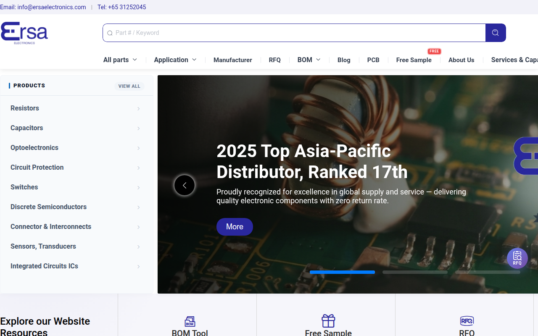Screen dimensions: 538x336
Task: Click the Ersa Electronics logo
Action: [24, 33]
